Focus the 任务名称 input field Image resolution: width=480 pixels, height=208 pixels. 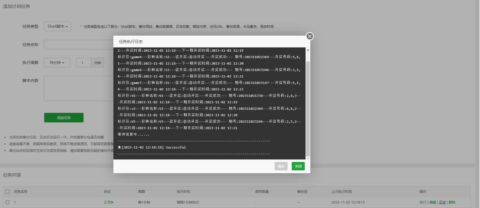pyautogui.click(x=79, y=45)
